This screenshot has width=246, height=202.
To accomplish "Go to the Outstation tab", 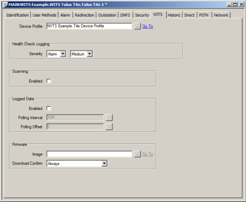I will point(107,15).
